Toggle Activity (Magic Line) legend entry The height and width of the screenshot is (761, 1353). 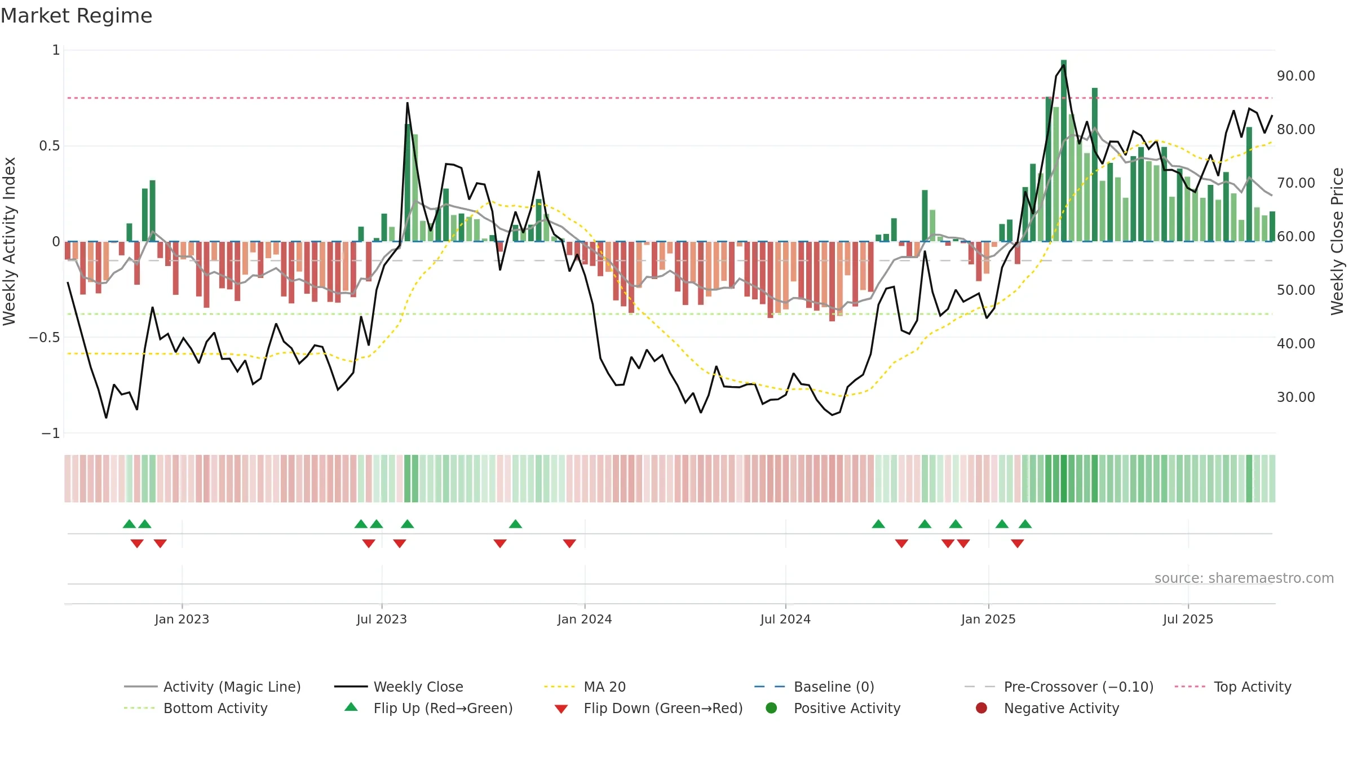(213, 687)
